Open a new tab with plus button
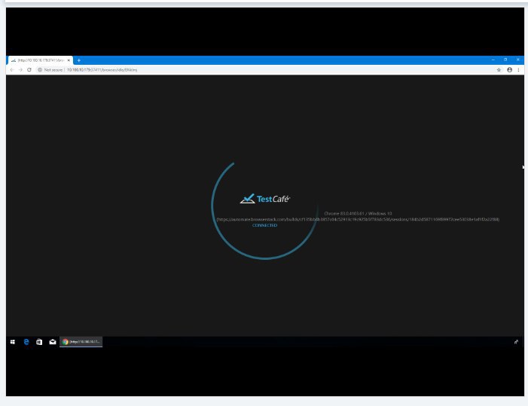Screen dimensions: 528x406 tap(79, 60)
